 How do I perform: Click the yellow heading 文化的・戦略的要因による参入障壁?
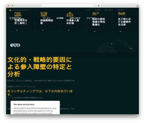tap(40, 67)
